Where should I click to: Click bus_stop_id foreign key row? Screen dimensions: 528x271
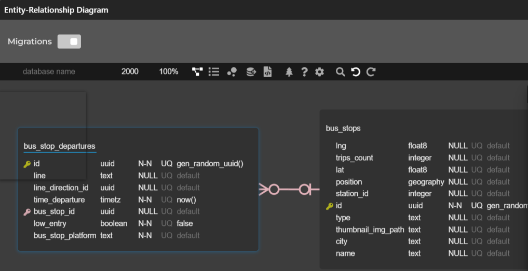[x=55, y=211]
